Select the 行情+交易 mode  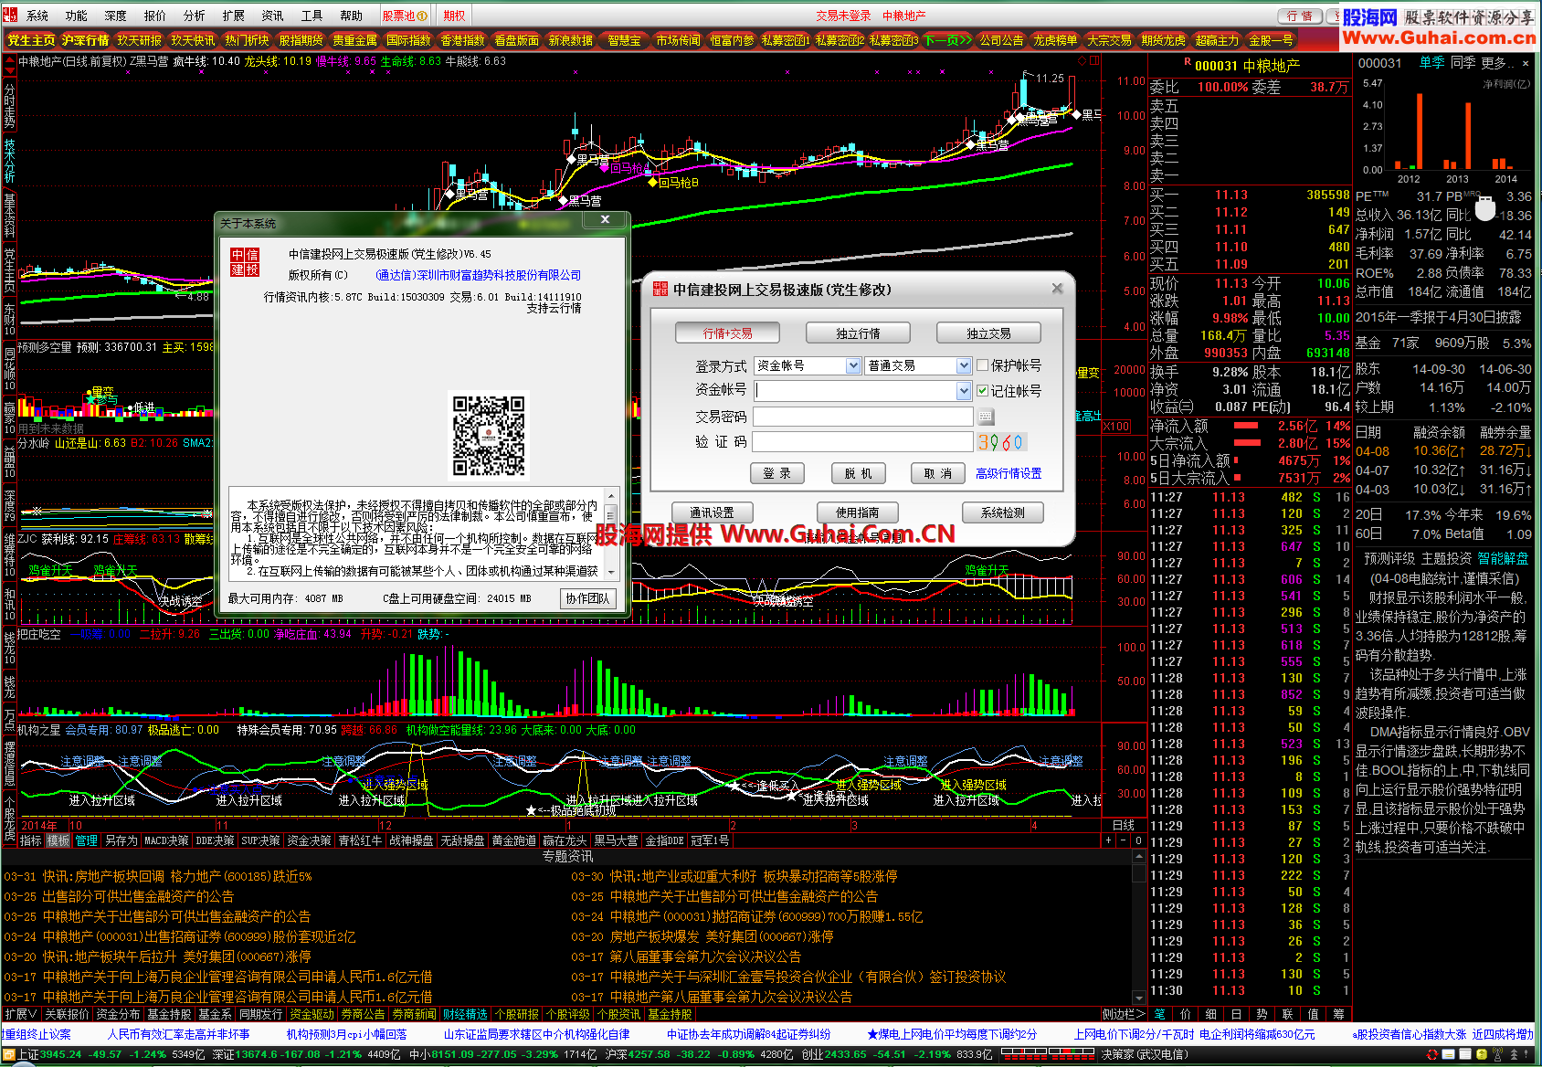[x=728, y=333]
